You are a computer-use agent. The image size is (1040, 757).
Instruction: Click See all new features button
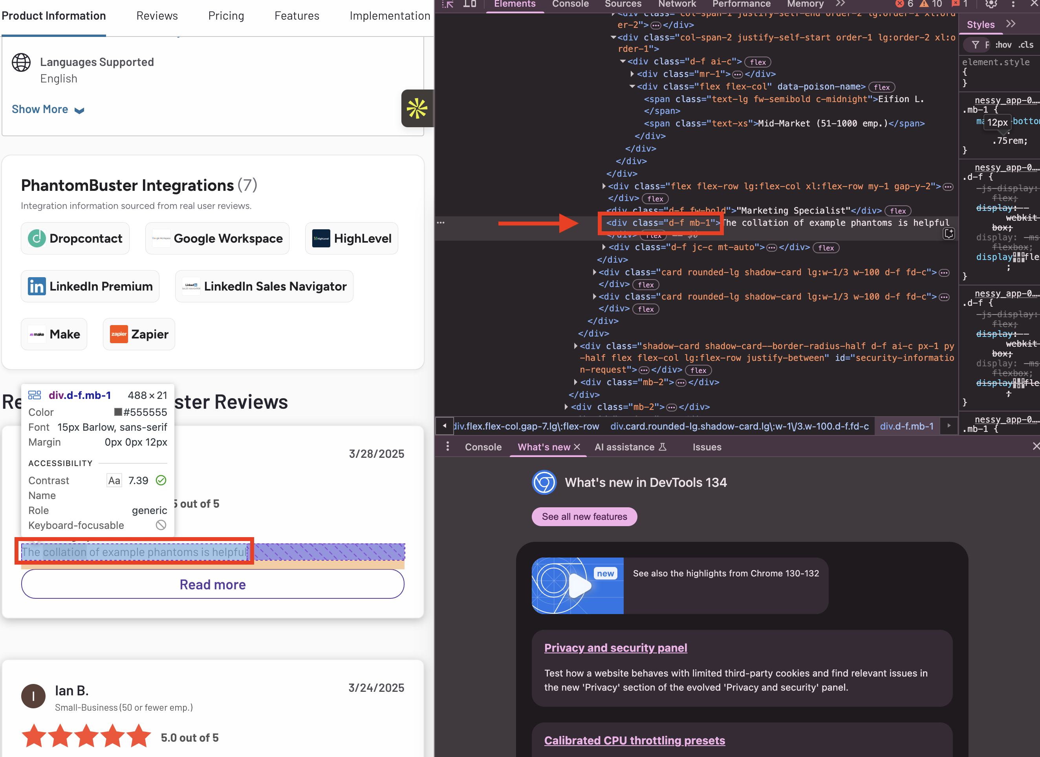584,517
